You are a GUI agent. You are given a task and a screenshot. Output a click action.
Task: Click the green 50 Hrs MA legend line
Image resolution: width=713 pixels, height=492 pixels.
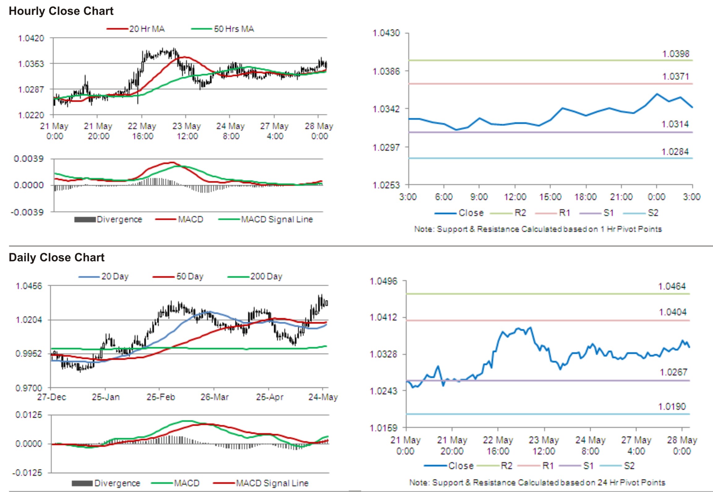(x=202, y=29)
